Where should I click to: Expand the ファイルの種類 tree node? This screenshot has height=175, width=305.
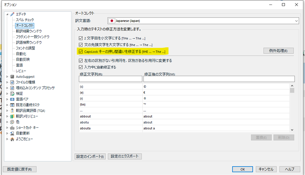click(x=7, y=82)
